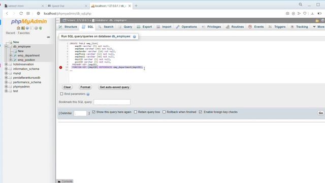Expand the mysql database node
This screenshot has height=183, width=325.
[6, 73]
